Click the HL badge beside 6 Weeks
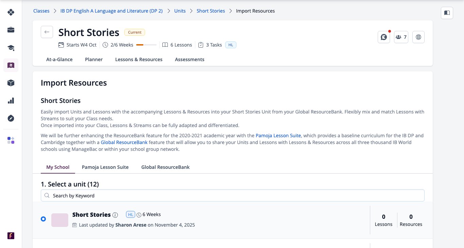Image resolution: width=464 pixels, height=248 pixels. 130,214
